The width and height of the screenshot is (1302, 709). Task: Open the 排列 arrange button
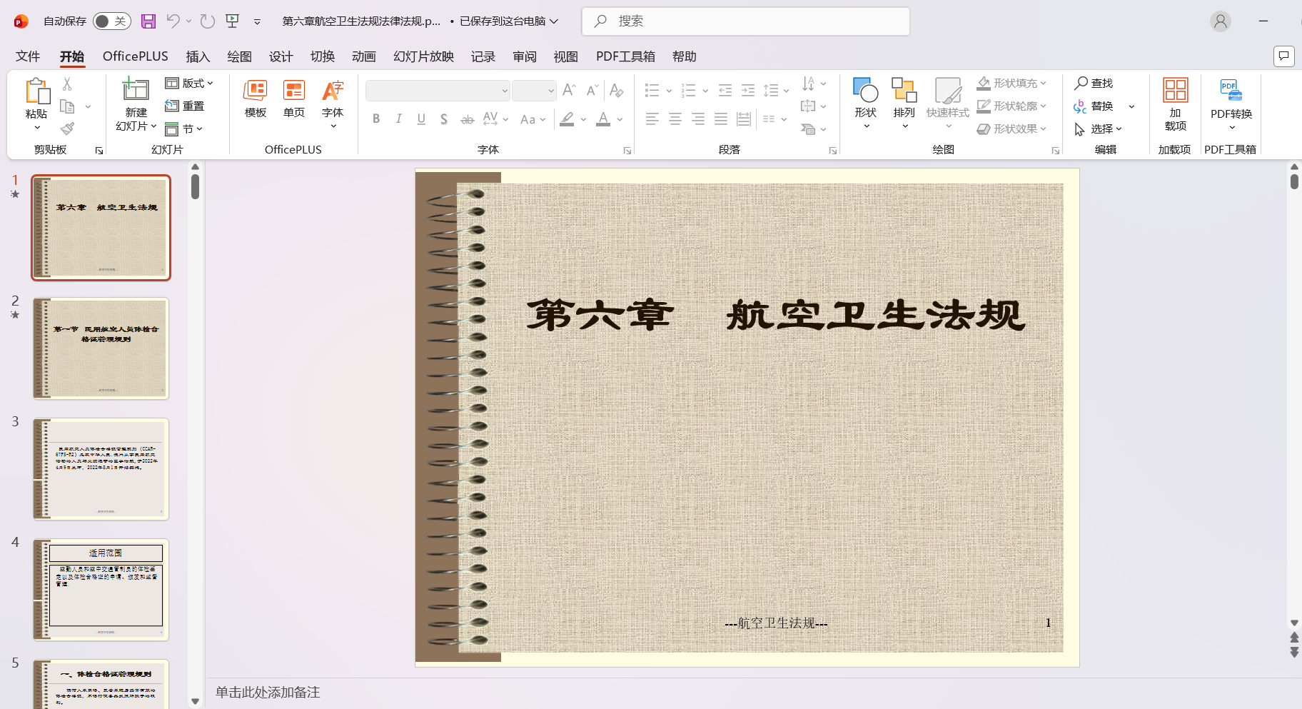coord(904,104)
